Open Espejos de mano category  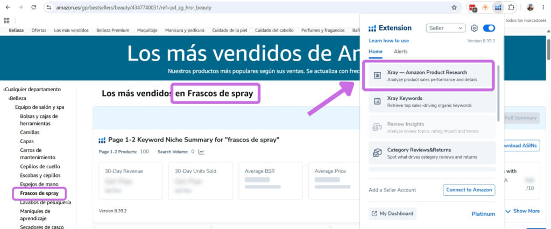(39, 184)
